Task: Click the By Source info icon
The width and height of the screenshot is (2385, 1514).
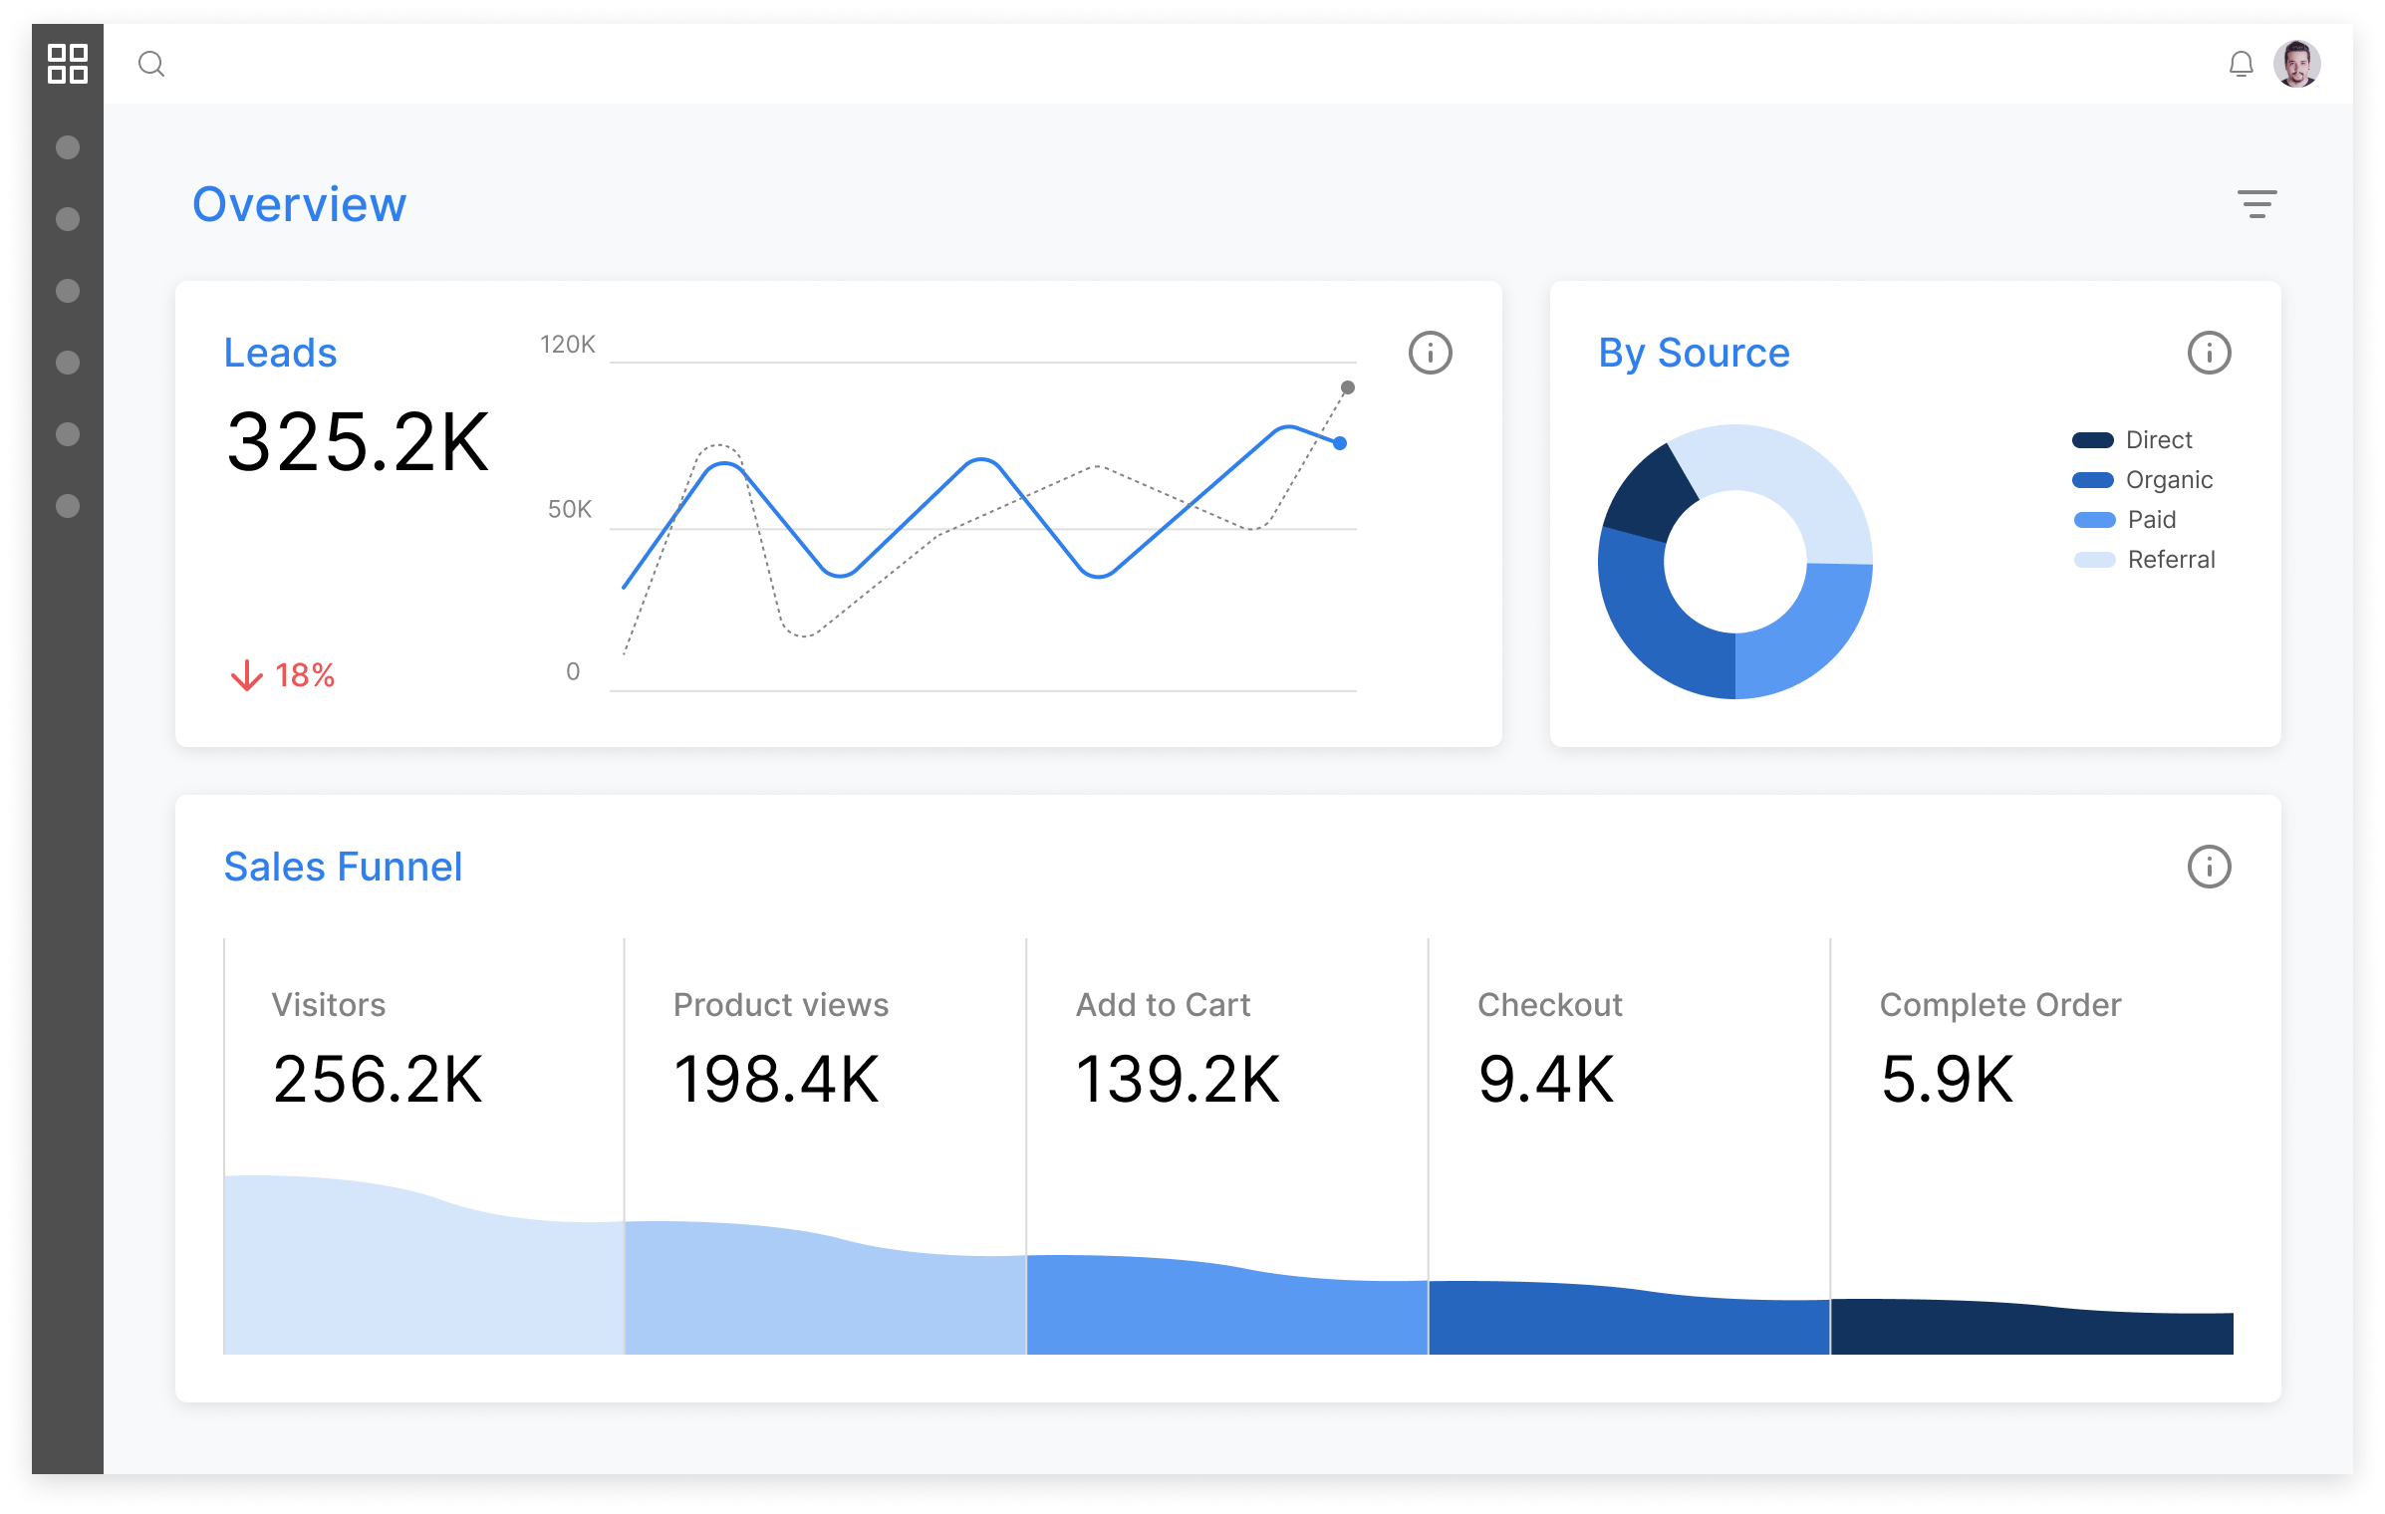Action: point(2209,353)
